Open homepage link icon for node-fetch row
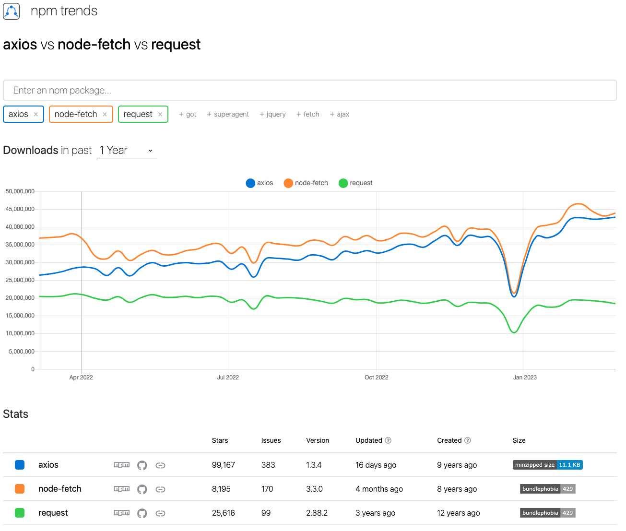The height and width of the screenshot is (531, 626). [x=161, y=489]
